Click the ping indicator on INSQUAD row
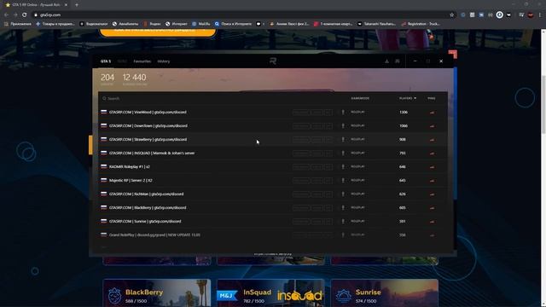The image size is (546, 307). tap(432, 153)
